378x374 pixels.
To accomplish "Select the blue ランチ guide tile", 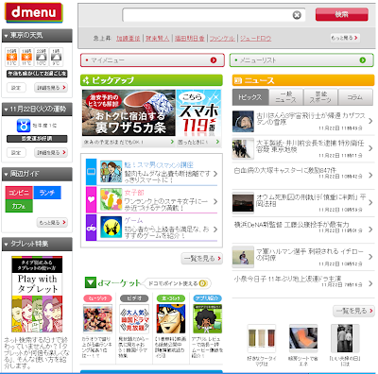I will click(x=47, y=193).
